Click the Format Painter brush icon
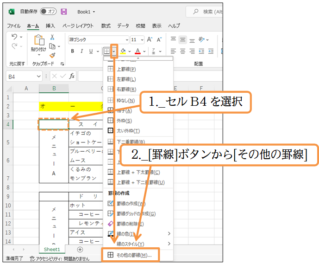319x264 pixels. point(52,55)
